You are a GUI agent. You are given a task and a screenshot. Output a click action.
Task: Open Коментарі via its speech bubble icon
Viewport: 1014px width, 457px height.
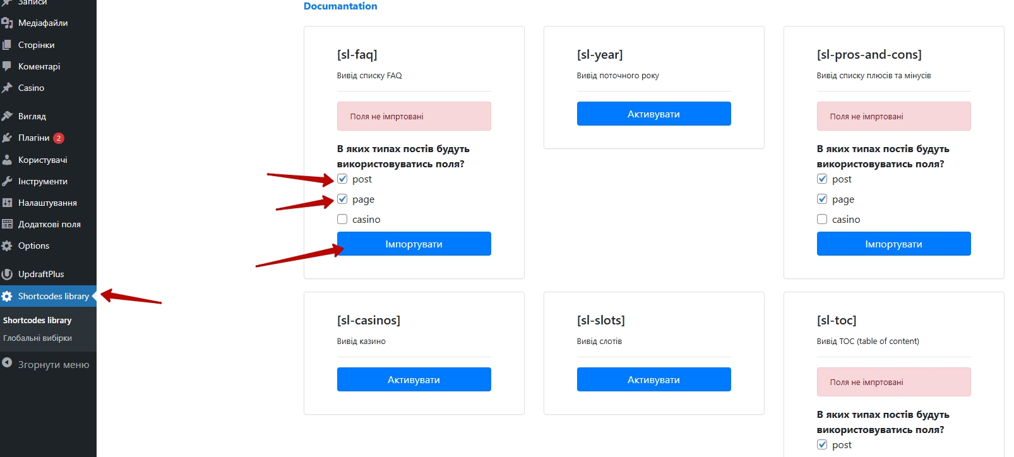[7, 66]
